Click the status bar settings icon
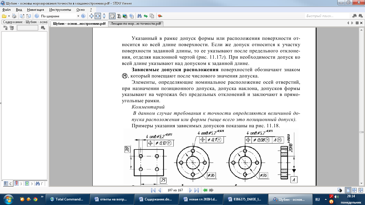The height and width of the screenshot is (205, 365). [340, 190]
